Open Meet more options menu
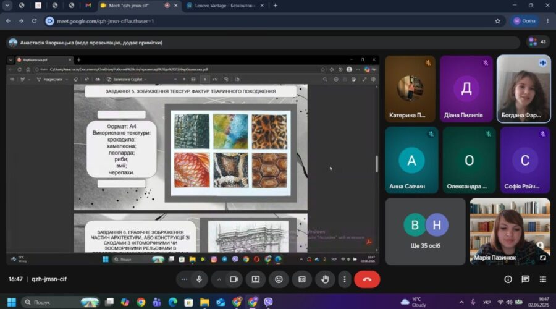The width and height of the screenshot is (556, 309). click(x=344, y=279)
